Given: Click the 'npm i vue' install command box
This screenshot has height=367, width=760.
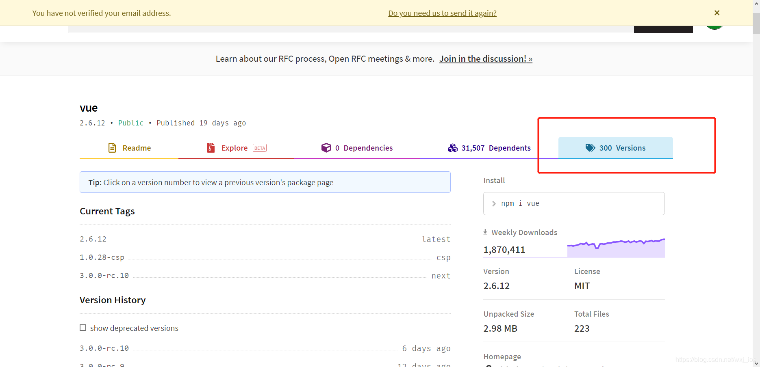Looking at the screenshot, I should pyautogui.click(x=574, y=203).
